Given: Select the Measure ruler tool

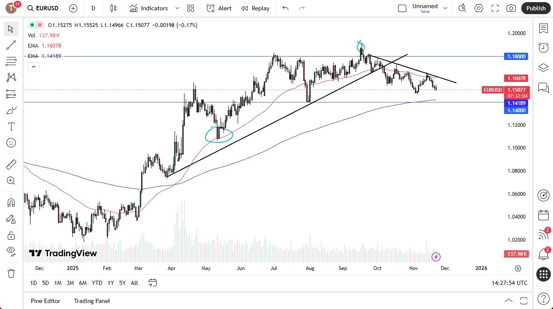Looking at the screenshot, I should (x=11, y=164).
